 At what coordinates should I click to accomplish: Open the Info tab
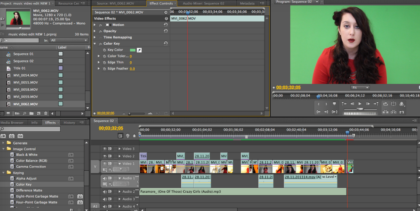tap(34, 122)
